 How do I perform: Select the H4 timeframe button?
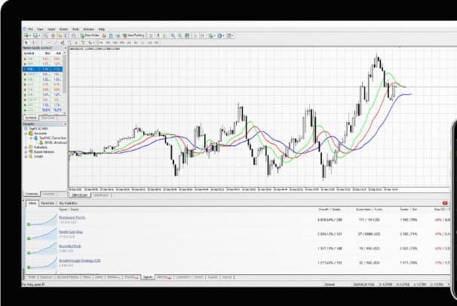click(136, 42)
